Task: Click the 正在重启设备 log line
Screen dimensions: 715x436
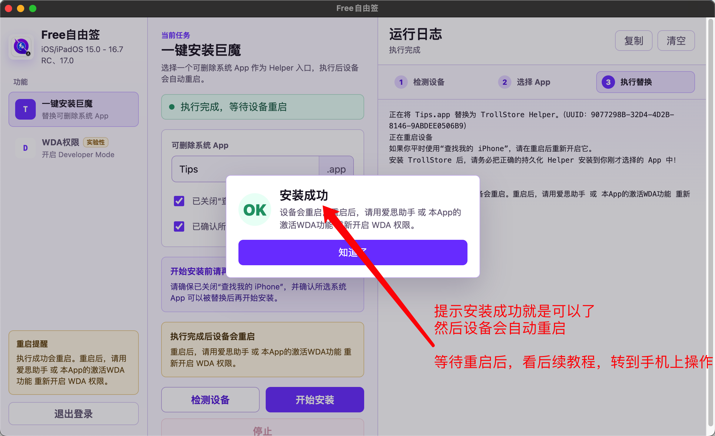Action: (411, 137)
